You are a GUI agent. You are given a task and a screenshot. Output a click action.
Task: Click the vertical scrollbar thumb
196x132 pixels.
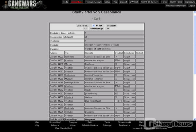(x=195, y=45)
